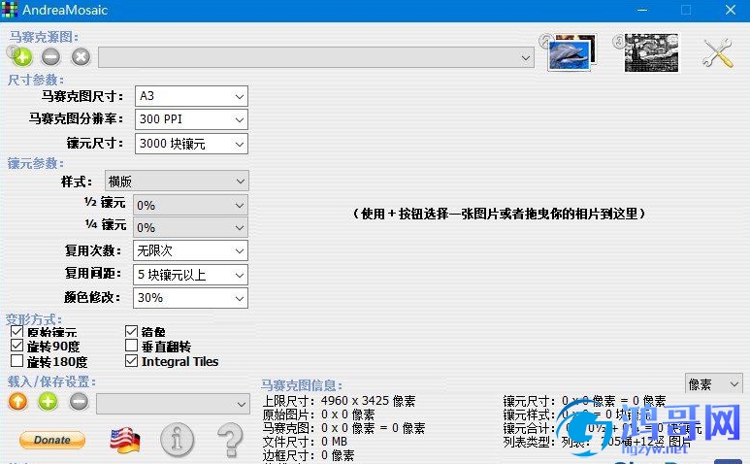Click the Donate button
Screen dimensions: 750x464
click(x=52, y=440)
